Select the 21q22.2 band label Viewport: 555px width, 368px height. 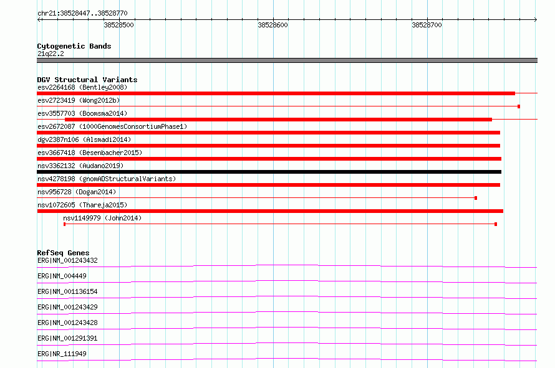pyautogui.click(x=51, y=54)
